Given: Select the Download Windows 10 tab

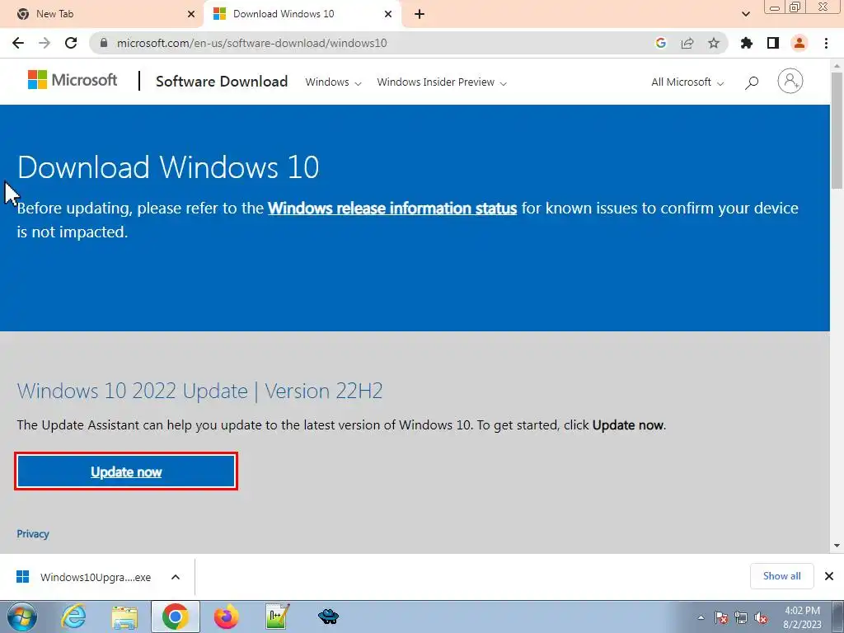Looking at the screenshot, I should pyautogui.click(x=302, y=14).
